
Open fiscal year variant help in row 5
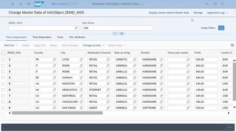click(188, 84)
